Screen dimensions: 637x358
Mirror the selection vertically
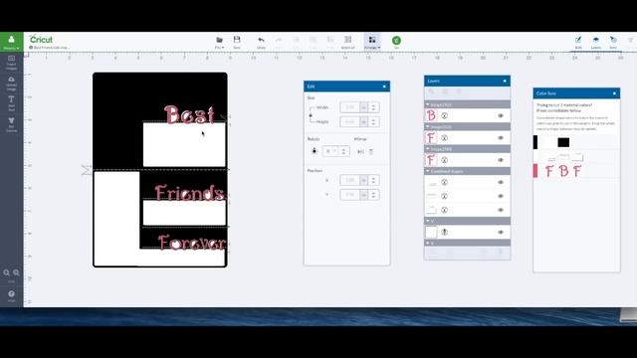tap(371, 152)
